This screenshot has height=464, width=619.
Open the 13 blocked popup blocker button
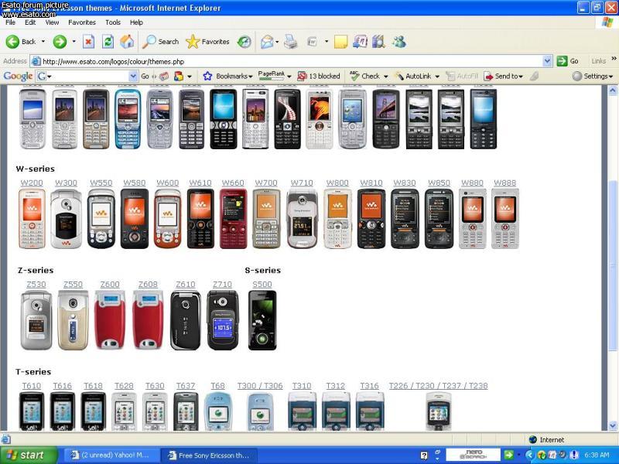319,76
